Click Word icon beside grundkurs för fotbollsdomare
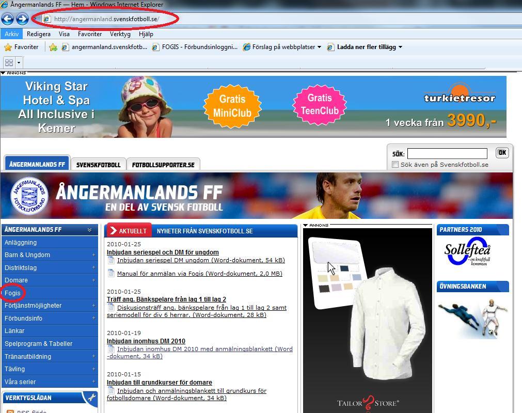This screenshot has width=522, height=413. coord(111,390)
